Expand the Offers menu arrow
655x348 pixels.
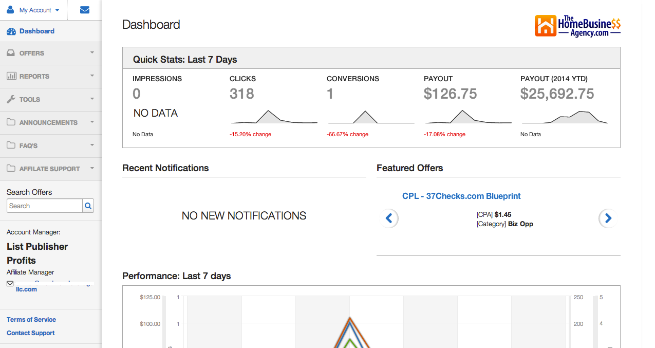coord(92,52)
